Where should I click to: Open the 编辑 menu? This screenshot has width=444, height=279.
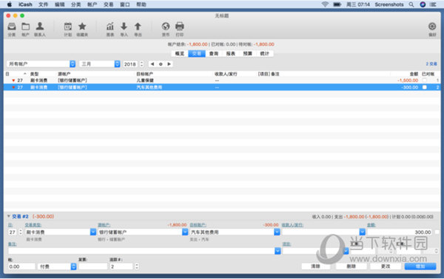[x=59, y=4]
